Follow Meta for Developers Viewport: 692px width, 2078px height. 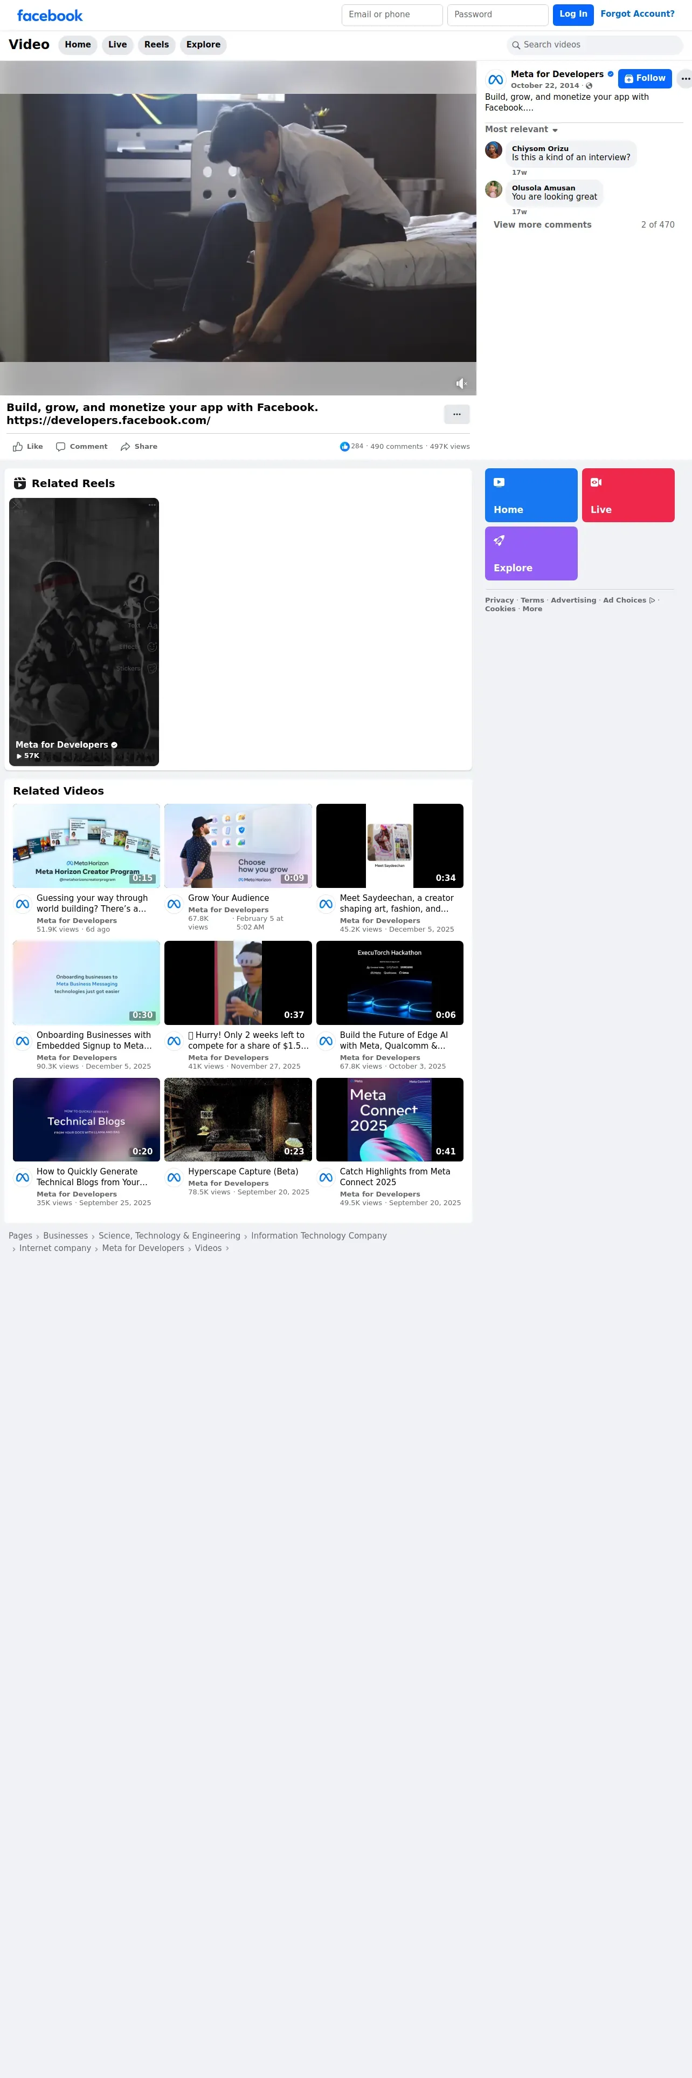pyautogui.click(x=645, y=78)
